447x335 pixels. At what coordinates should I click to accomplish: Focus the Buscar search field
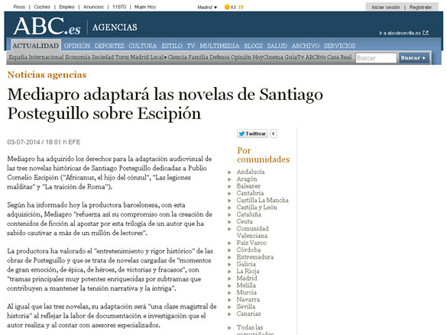[x=376, y=58]
